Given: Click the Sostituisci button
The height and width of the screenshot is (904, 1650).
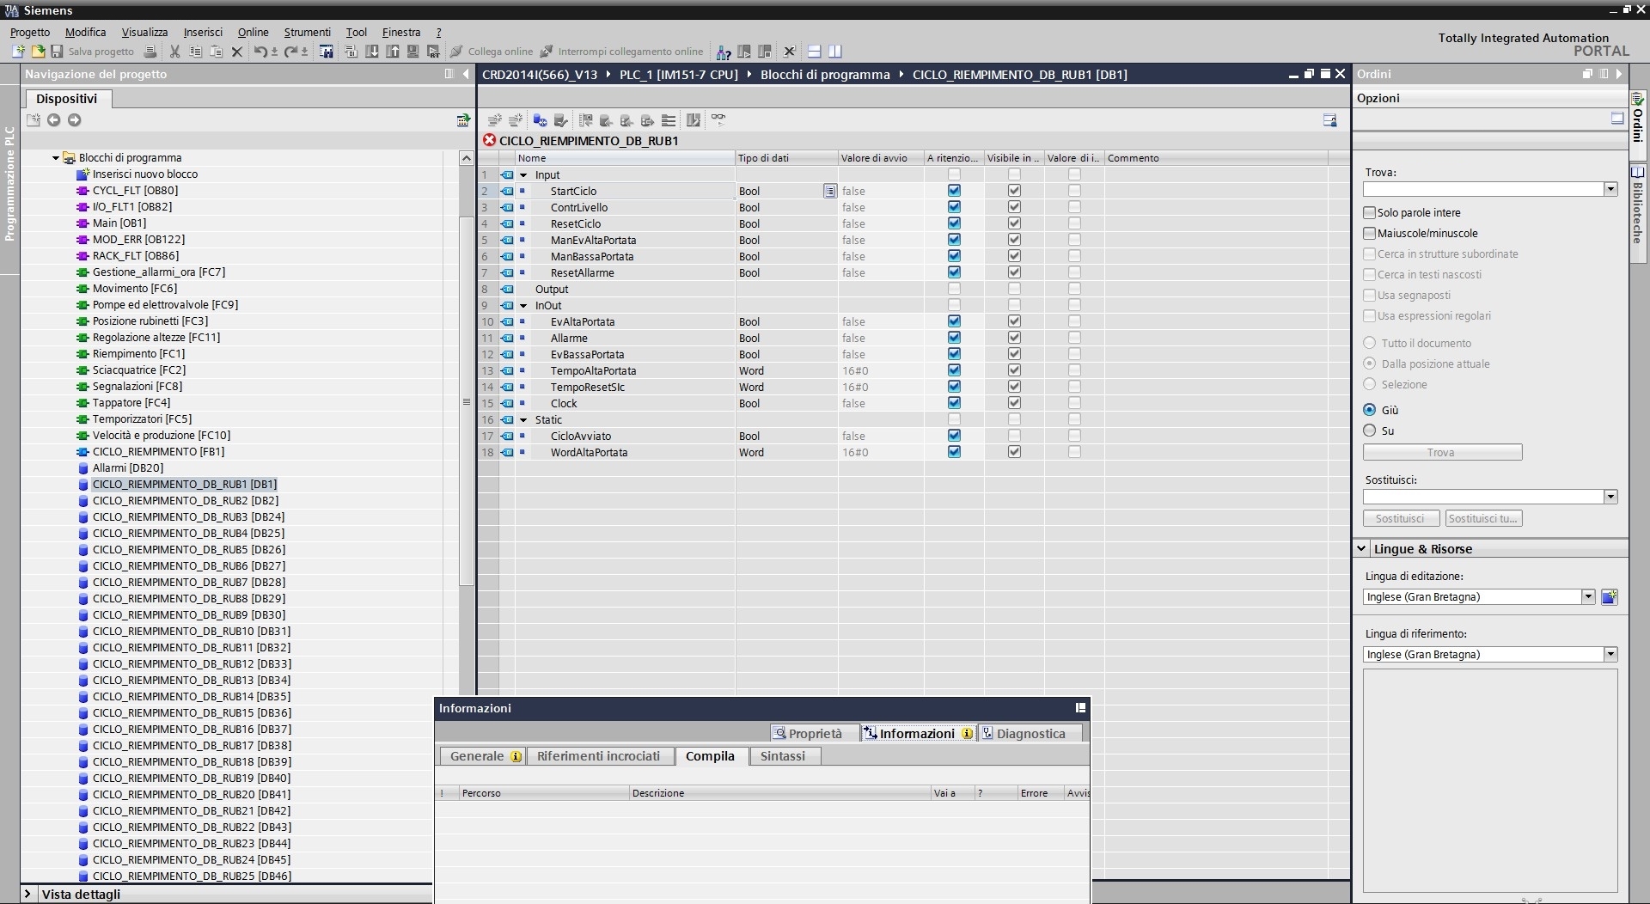Looking at the screenshot, I should click(x=1401, y=518).
